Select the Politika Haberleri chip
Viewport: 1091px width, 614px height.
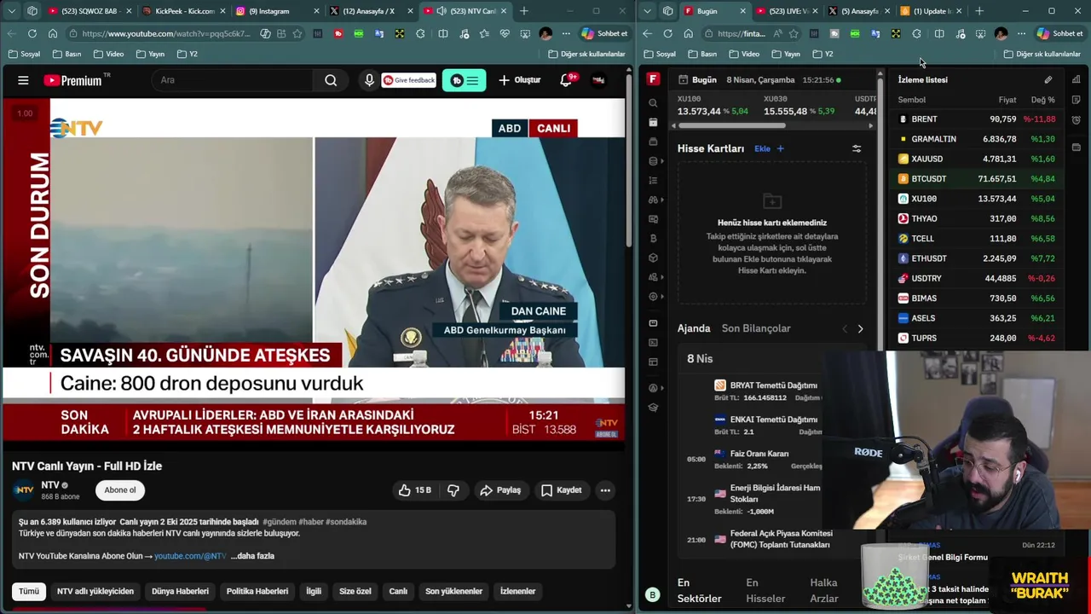pyautogui.click(x=257, y=591)
